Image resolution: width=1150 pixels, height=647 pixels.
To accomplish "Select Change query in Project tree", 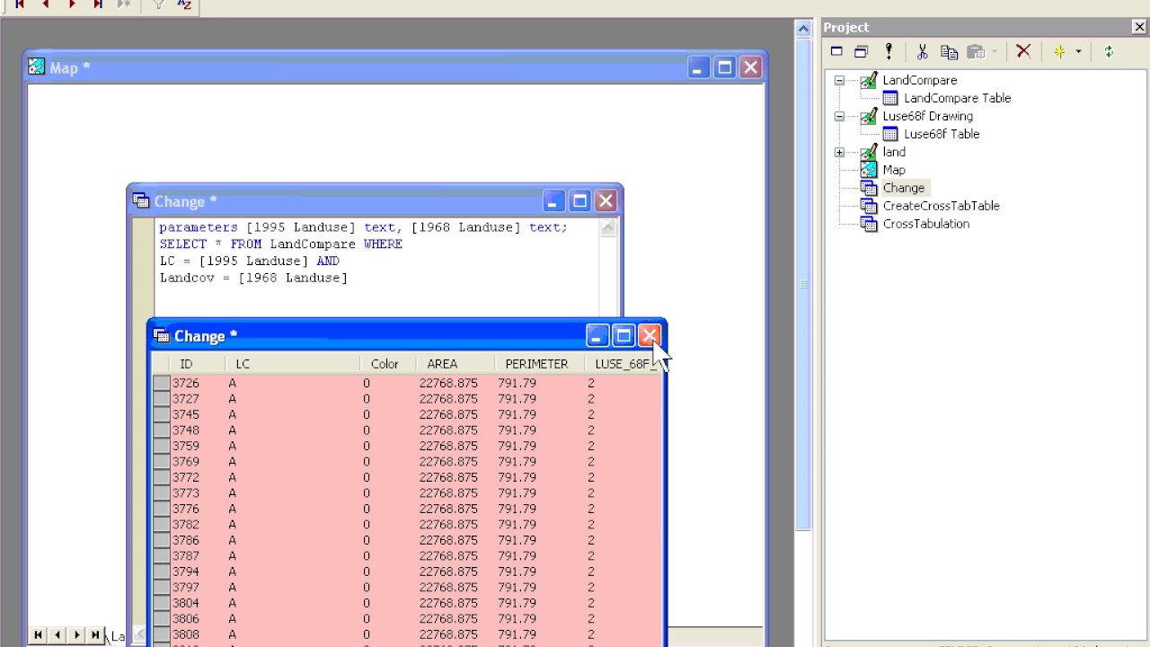I will (903, 188).
